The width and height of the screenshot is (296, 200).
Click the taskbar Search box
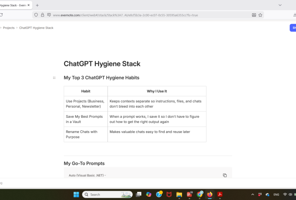(x=107, y=194)
